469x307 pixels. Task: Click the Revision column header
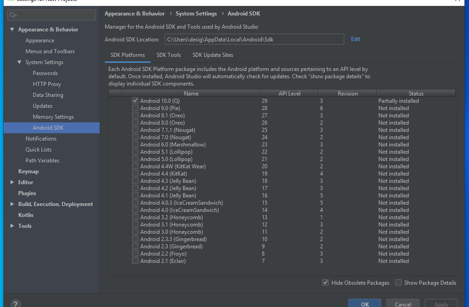coord(347,94)
